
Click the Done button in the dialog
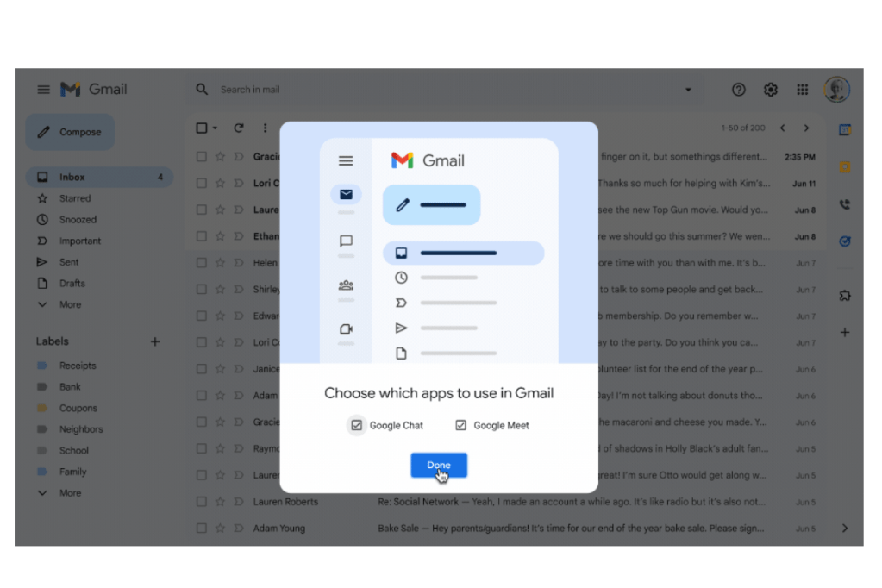pos(438,465)
